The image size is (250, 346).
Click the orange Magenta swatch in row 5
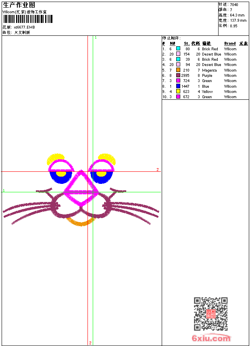click(x=178, y=70)
